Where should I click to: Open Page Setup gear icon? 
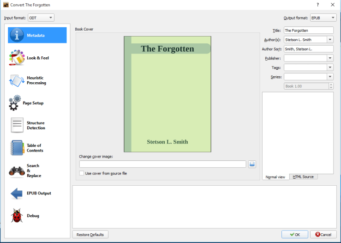pyautogui.click(x=15, y=103)
